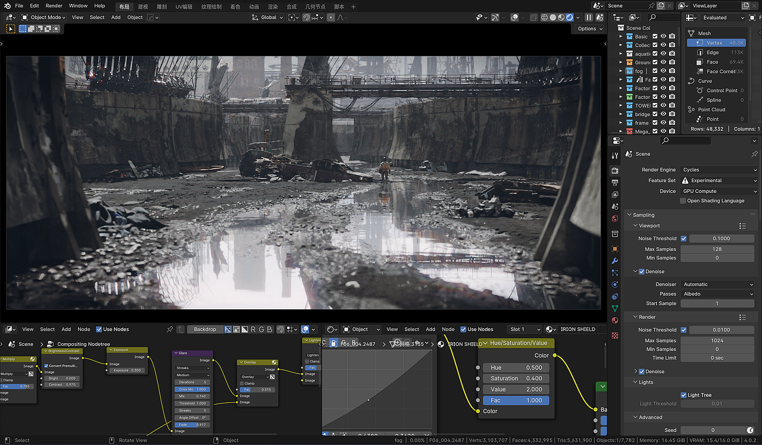
Task: Open the Device GPU Compute dropdown
Action: coord(719,191)
